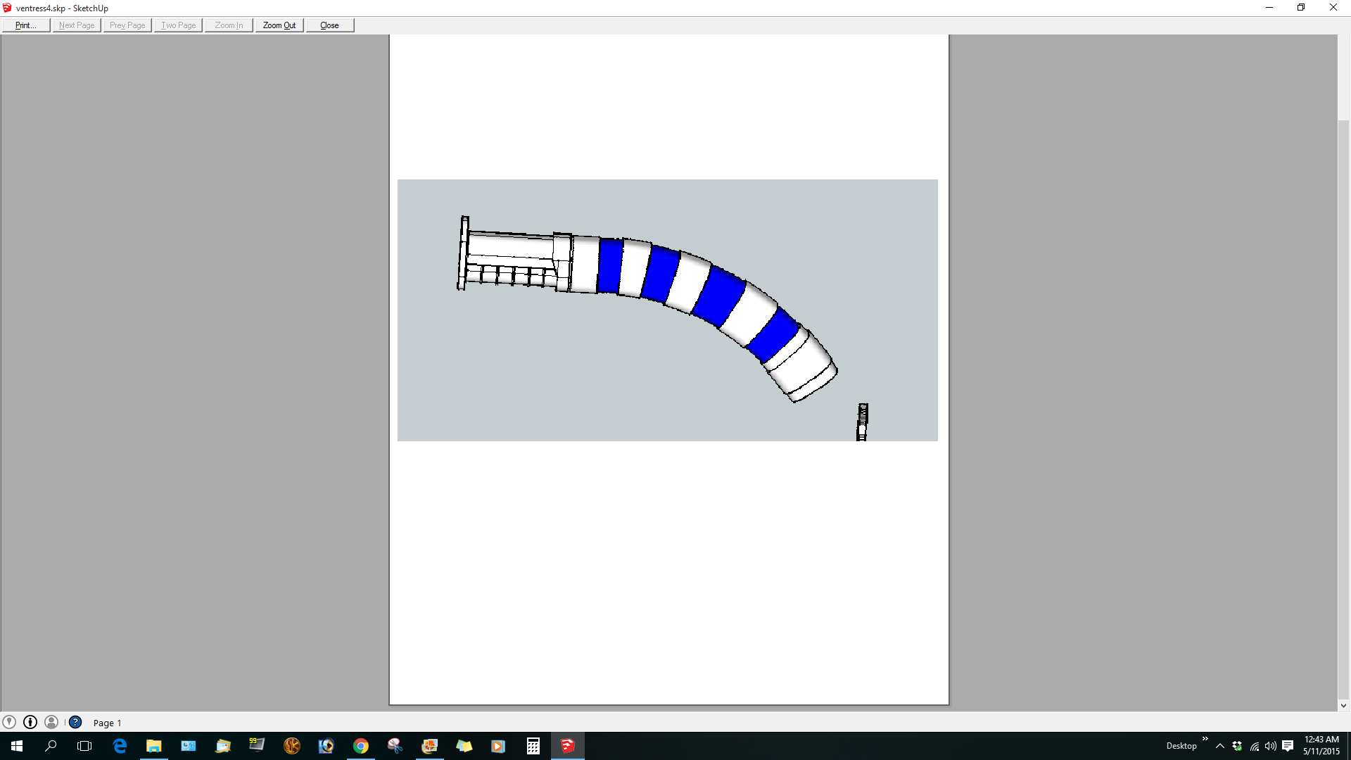Open Calculator from the taskbar
This screenshot has height=760, width=1351.
pyautogui.click(x=533, y=746)
